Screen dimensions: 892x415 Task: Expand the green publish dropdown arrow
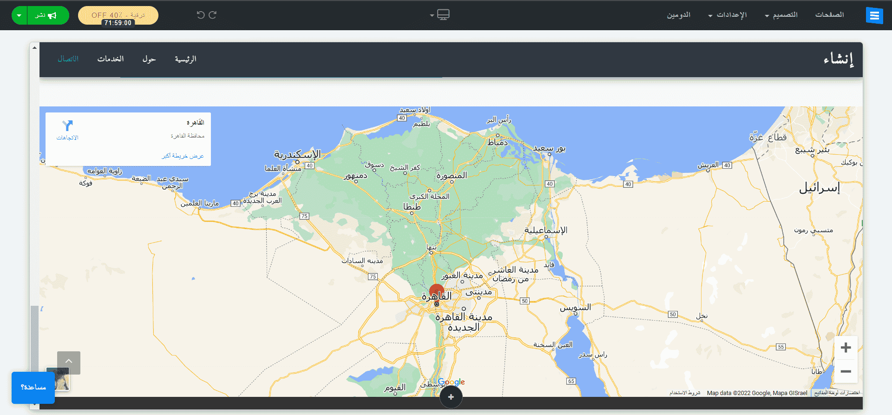pos(19,15)
